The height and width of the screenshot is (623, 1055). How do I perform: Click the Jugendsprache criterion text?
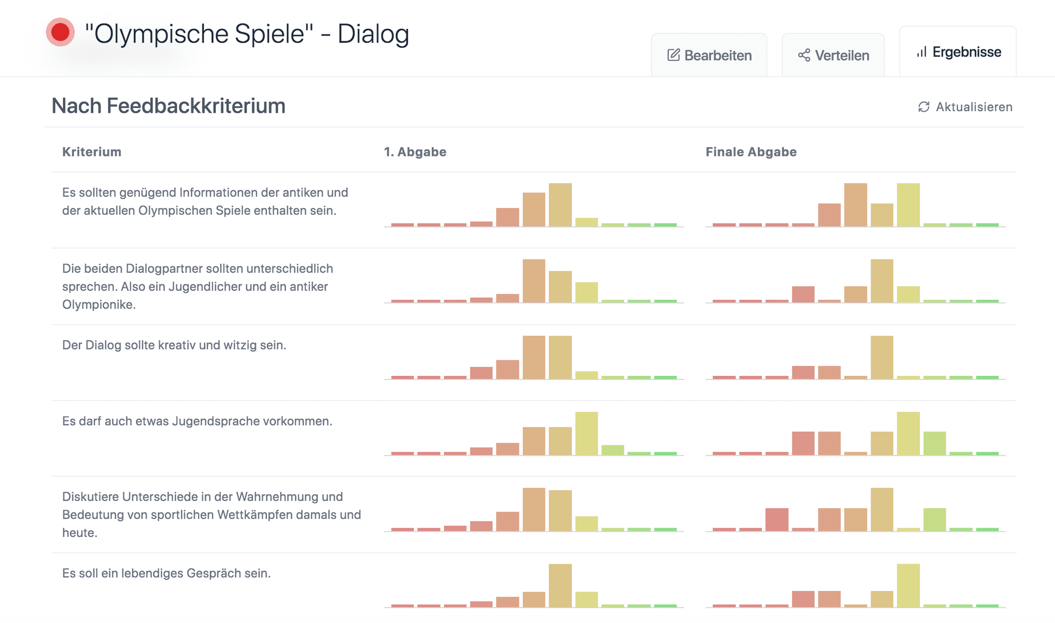[x=197, y=421]
